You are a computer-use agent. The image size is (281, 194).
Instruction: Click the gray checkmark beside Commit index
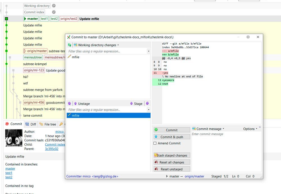pos(54,12)
